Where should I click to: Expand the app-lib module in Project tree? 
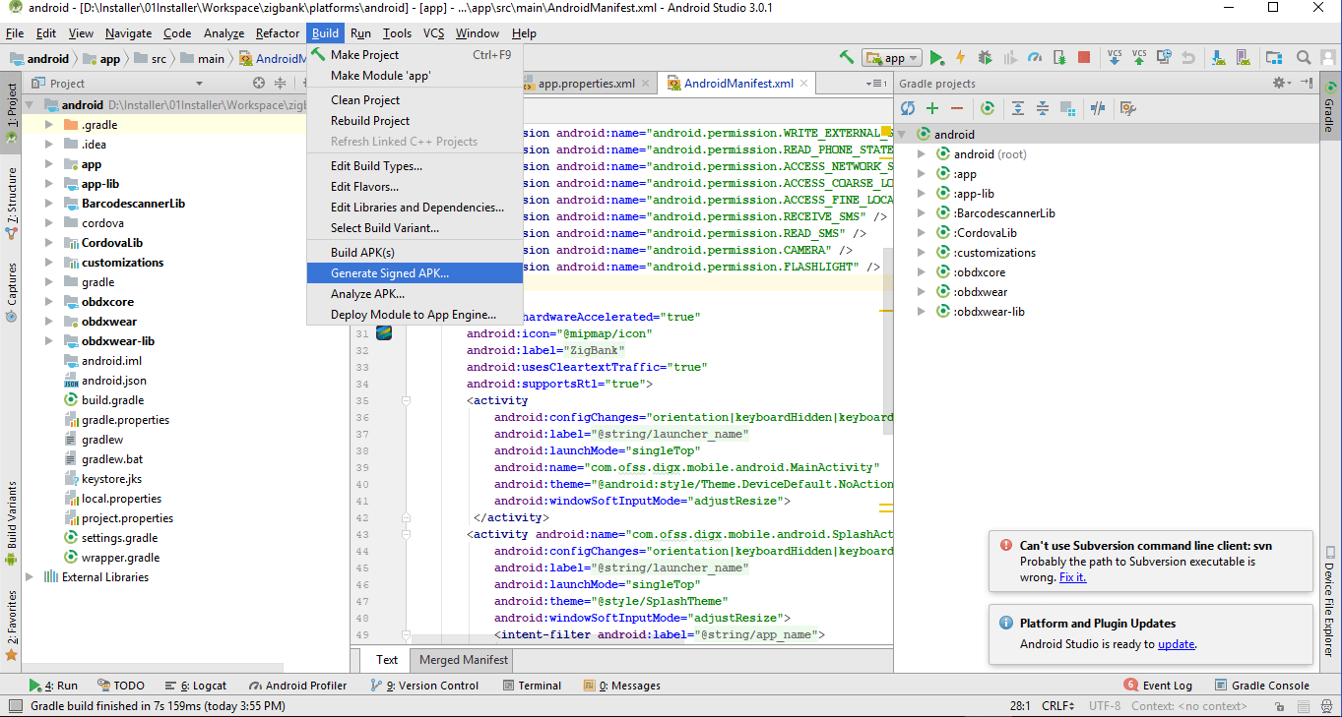48,184
